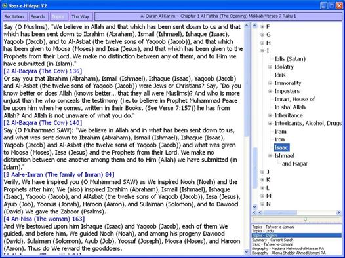The height and width of the screenshot is (258, 345).
Task: Expand the L topic node
Action: point(262,188)
